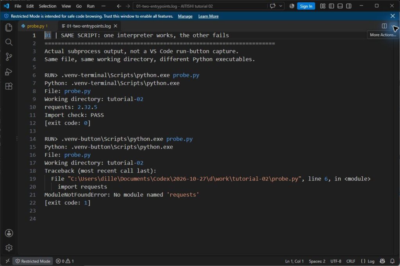Open the Copilot status icon
Viewport: 400px width, 266px height.
click(382, 261)
